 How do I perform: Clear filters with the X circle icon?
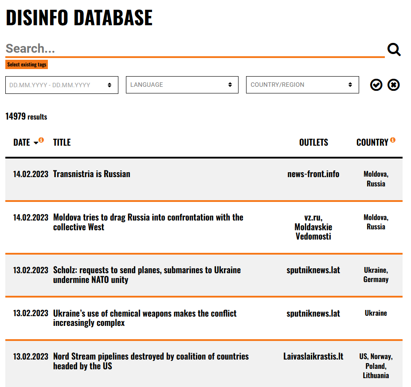pyautogui.click(x=393, y=85)
